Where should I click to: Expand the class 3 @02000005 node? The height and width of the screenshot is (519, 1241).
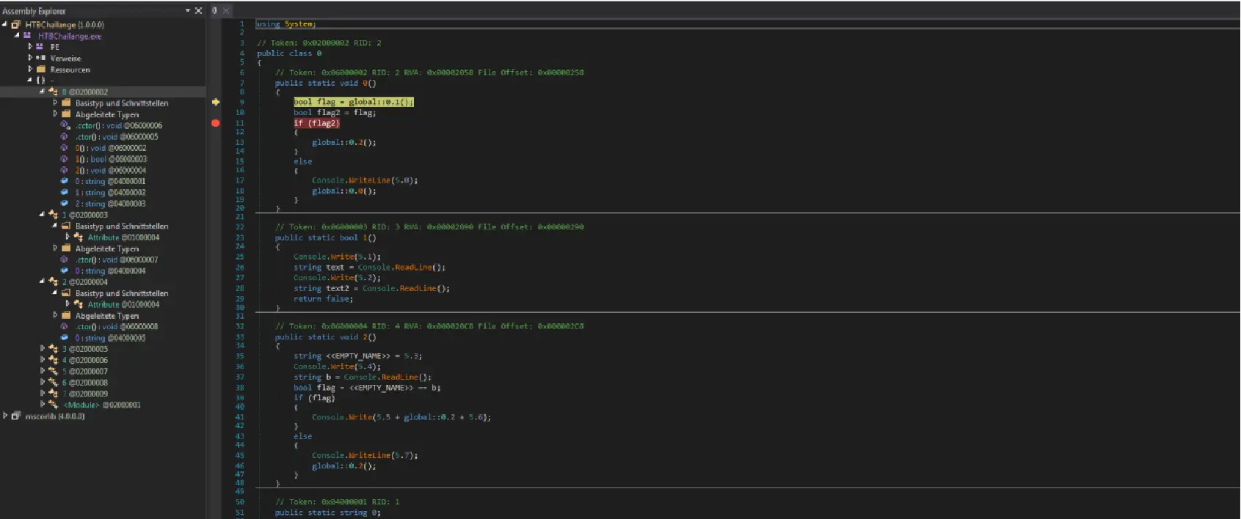[x=42, y=349]
